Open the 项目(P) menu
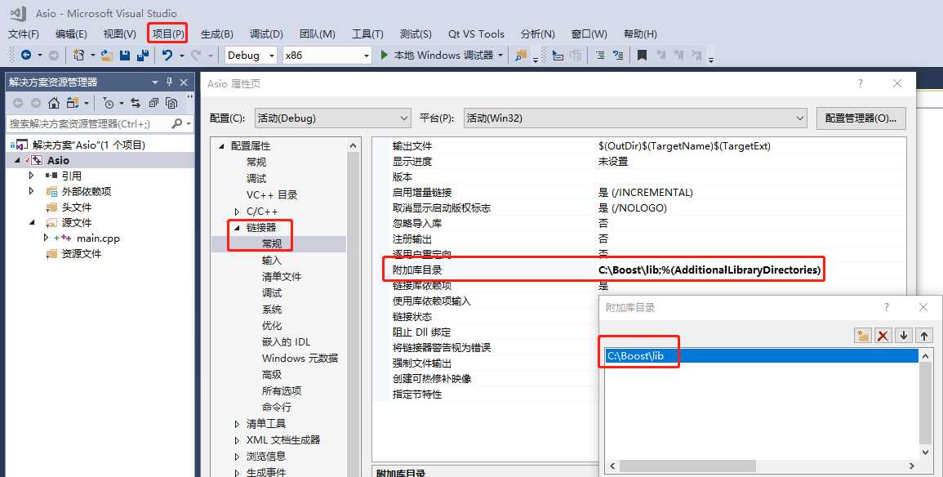The height and width of the screenshot is (477, 943). 168,33
